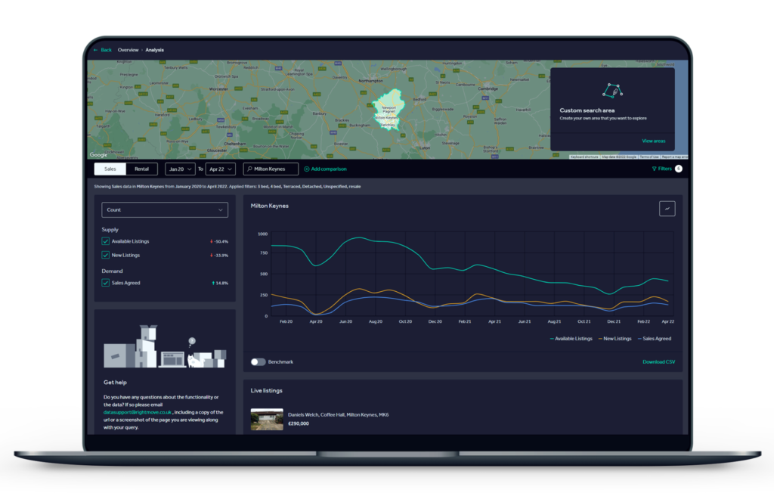Click the highlighted Milton Keynes map area
Image resolution: width=774 pixels, height=493 pixels.
click(389, 110)
